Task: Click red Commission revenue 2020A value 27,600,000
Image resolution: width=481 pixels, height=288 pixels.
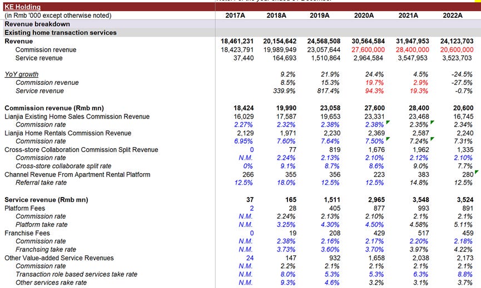Action: click(368, 49)
